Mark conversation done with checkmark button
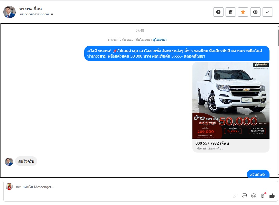The image size is (279, 205). click(x=268, y=12)
